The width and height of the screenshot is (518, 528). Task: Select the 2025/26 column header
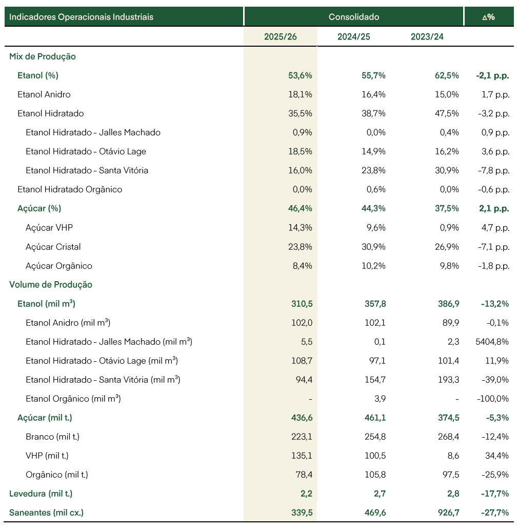pos(280,37)
